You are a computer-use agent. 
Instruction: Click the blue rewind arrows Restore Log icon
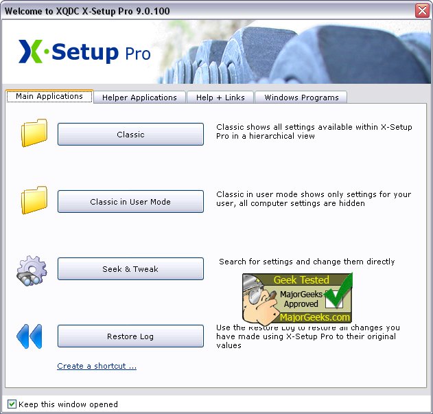[30, 336]
